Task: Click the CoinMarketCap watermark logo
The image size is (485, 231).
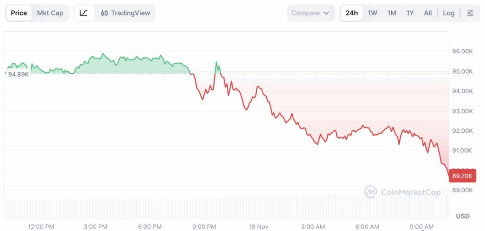Action: [x=370, y=192]
